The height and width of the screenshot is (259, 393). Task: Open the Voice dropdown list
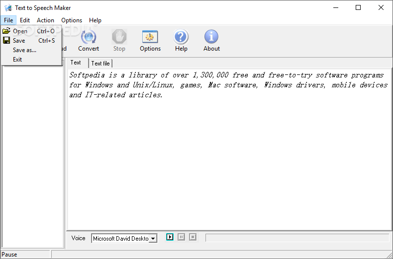(153, 239)
